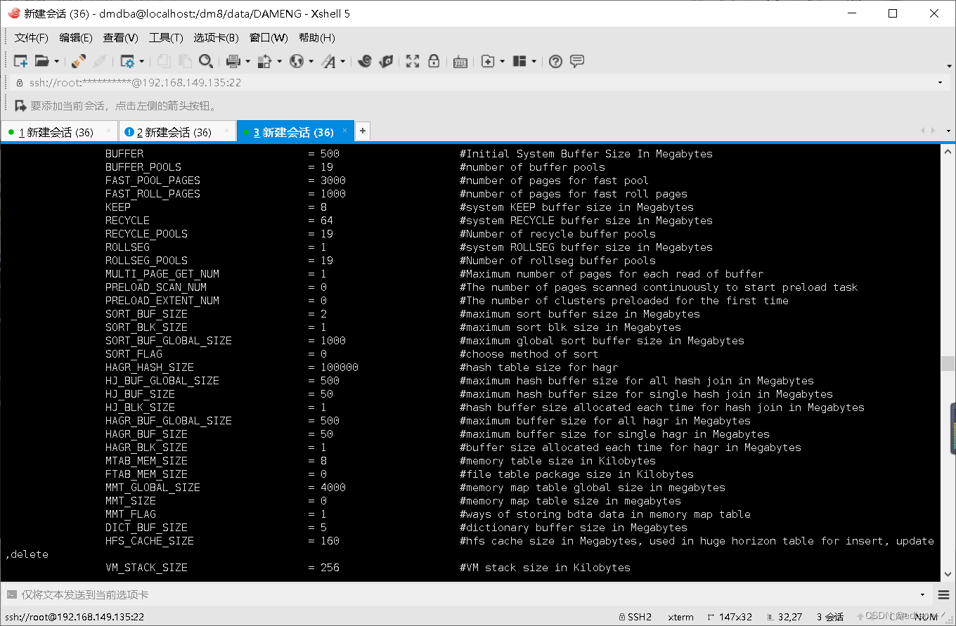Click the Open session folder icon
The image size is (956, 626).
tap(42, 62)
